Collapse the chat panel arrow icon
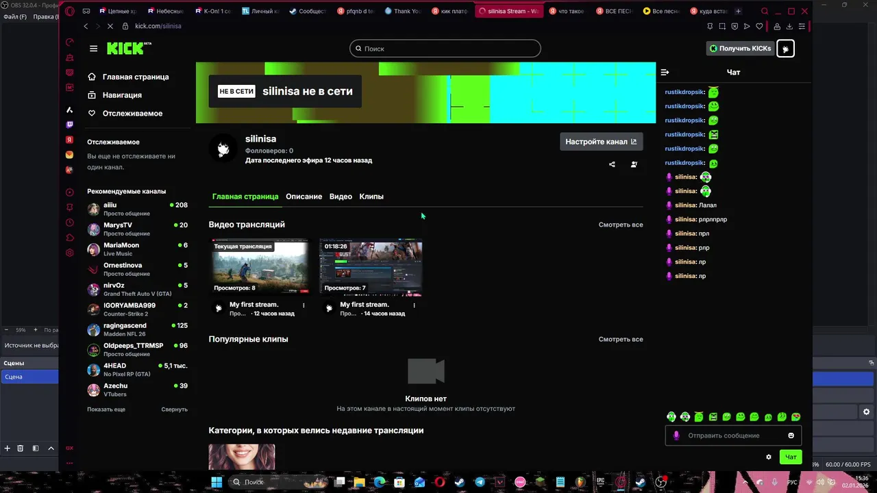The image size is (877, 493). tap(665, 72)
